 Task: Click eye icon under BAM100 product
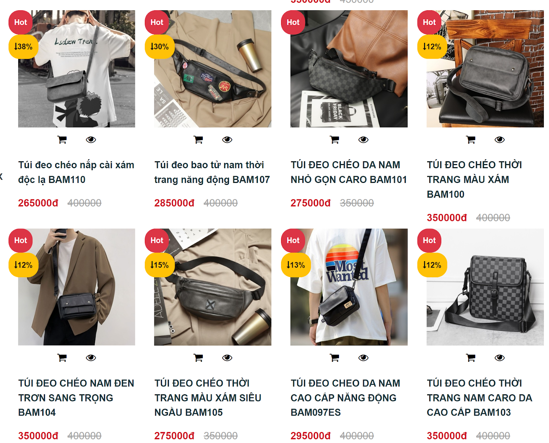click(x=500, y=140)
